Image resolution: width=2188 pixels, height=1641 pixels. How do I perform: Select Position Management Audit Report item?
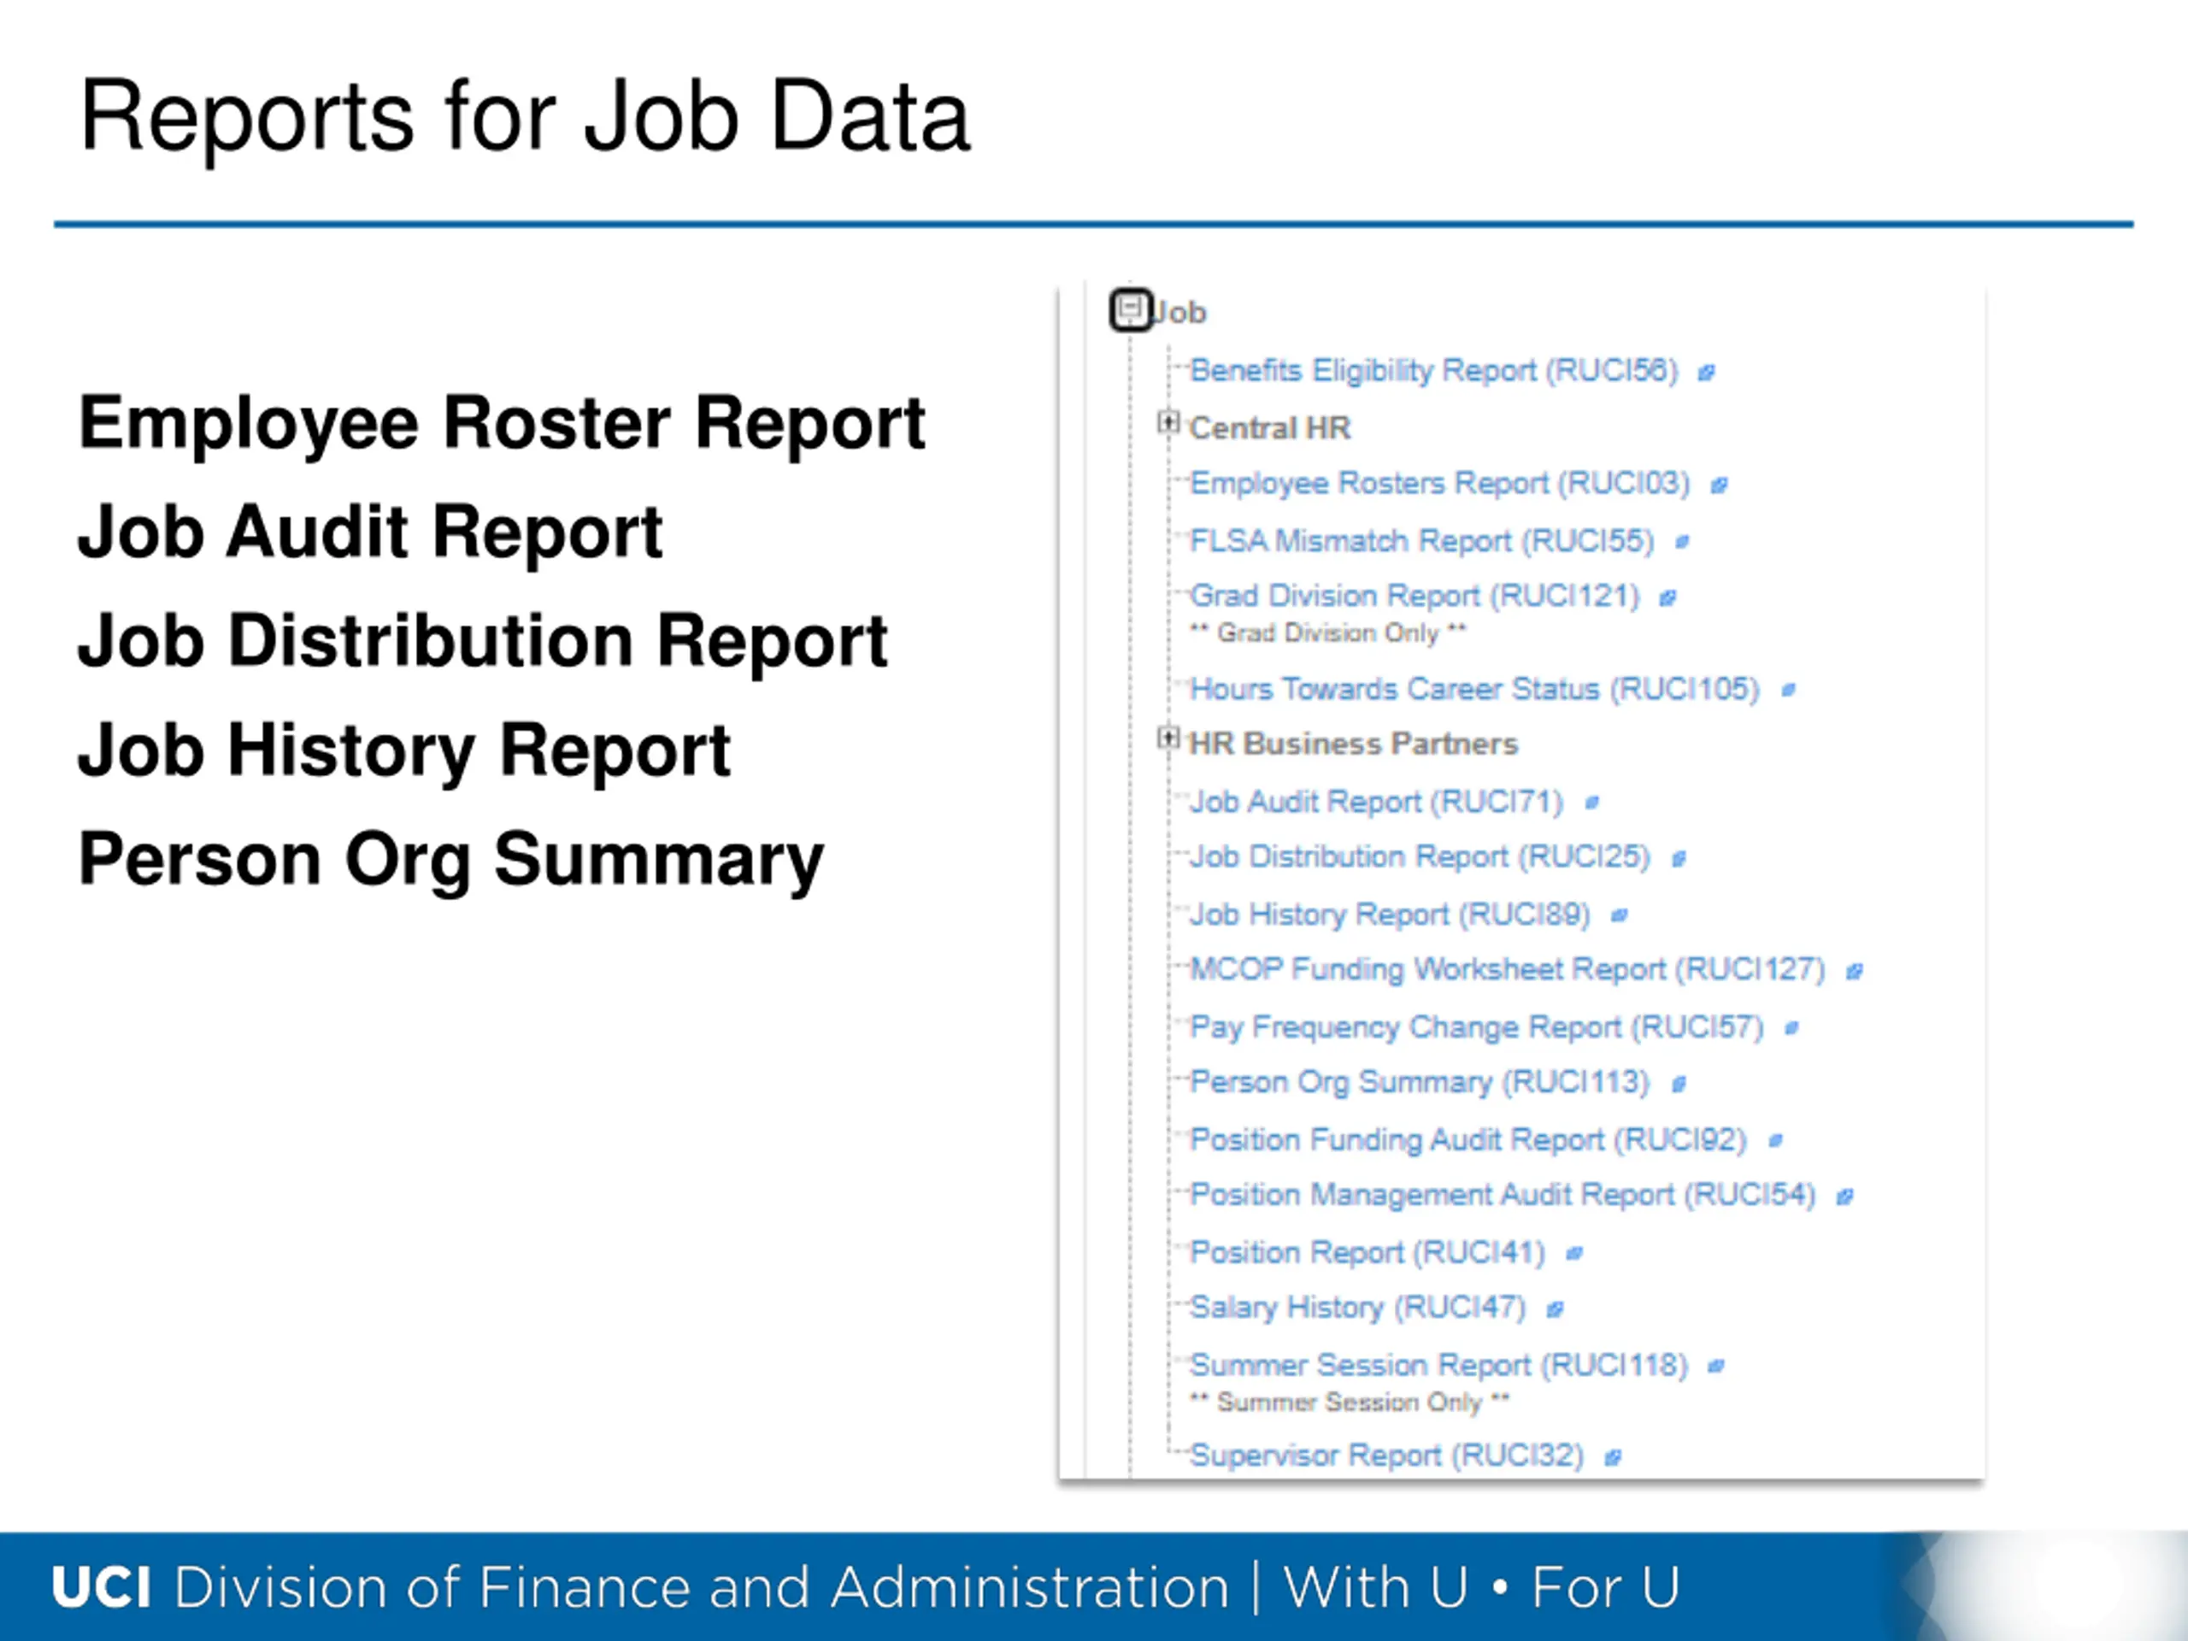pyautogui.click(x=1503, y=1195)
